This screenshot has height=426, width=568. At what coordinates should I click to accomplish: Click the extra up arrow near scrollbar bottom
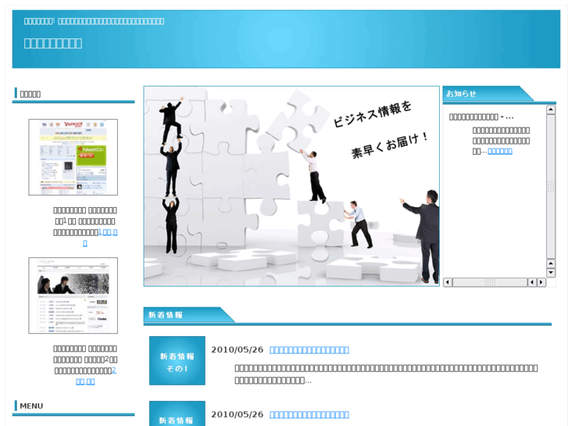tap(551, 263)
